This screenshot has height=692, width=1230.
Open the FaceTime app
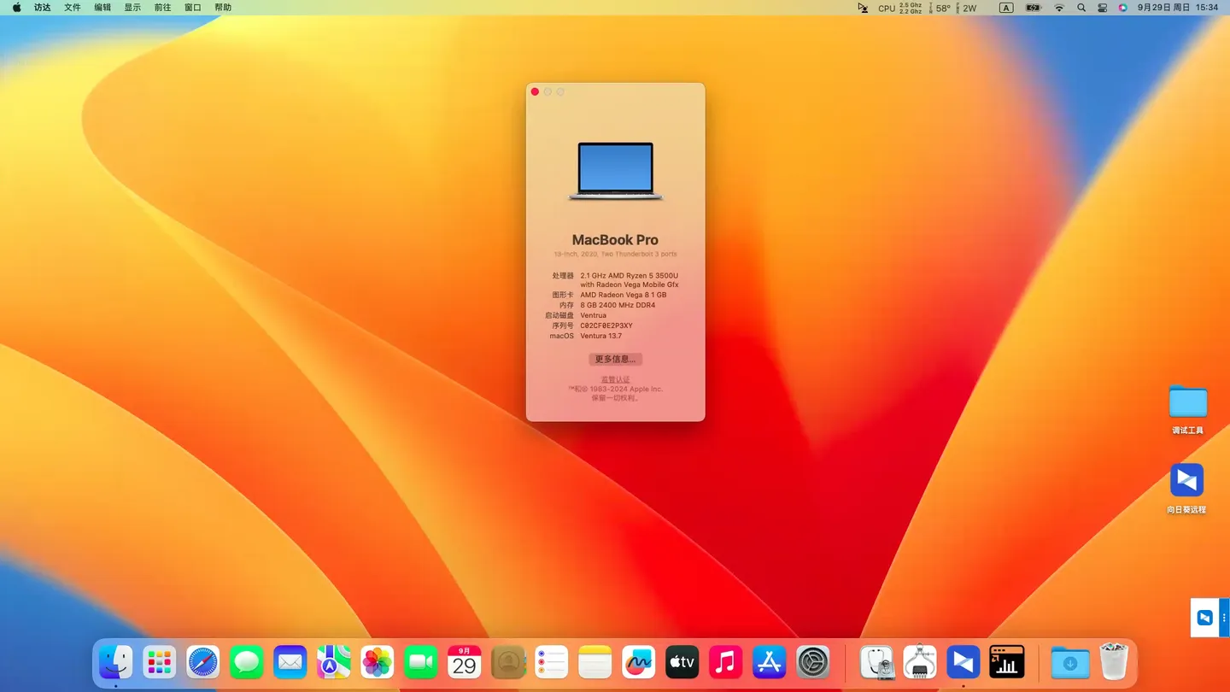(x=420, y=661)
